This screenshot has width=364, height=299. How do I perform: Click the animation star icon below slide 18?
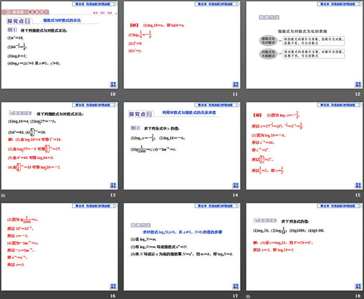[249, 296]
